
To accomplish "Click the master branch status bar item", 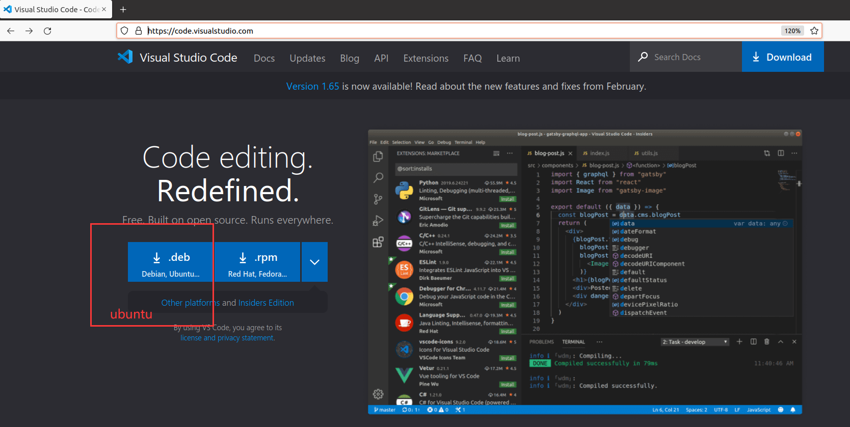I will (384, 410).
